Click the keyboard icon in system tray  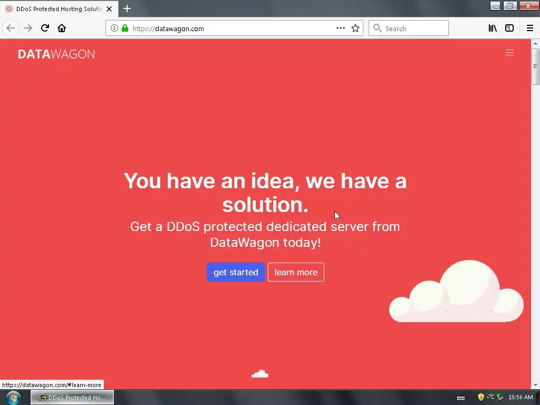click(x=461, y=398)
